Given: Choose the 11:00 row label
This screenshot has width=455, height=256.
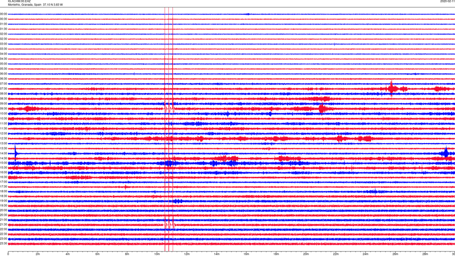Looking at the screenshot, I should (4, 124).
